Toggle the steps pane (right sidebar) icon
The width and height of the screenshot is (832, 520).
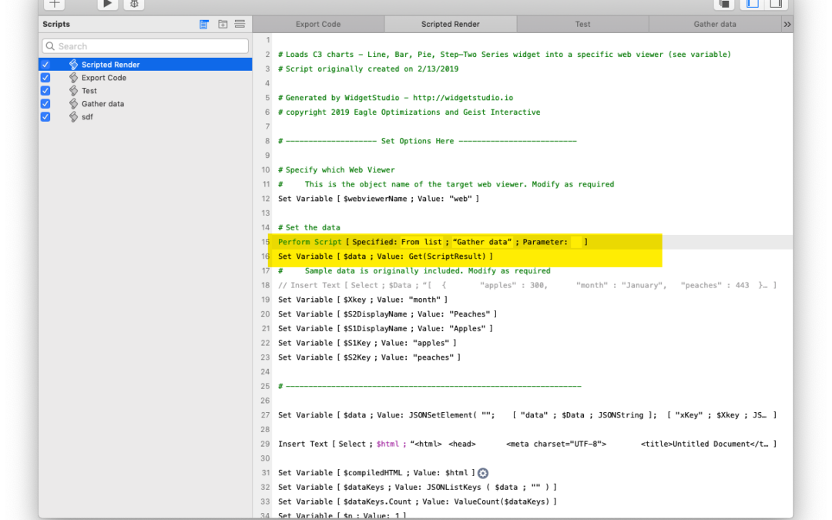pyautogui.click(x=775, y=5)
